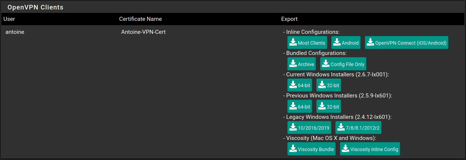Download the Viscosity Bundle
This screenshot has width=466, height=160.
(311, 149)
